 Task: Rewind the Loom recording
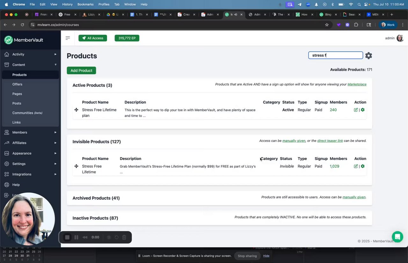(85, 237)
